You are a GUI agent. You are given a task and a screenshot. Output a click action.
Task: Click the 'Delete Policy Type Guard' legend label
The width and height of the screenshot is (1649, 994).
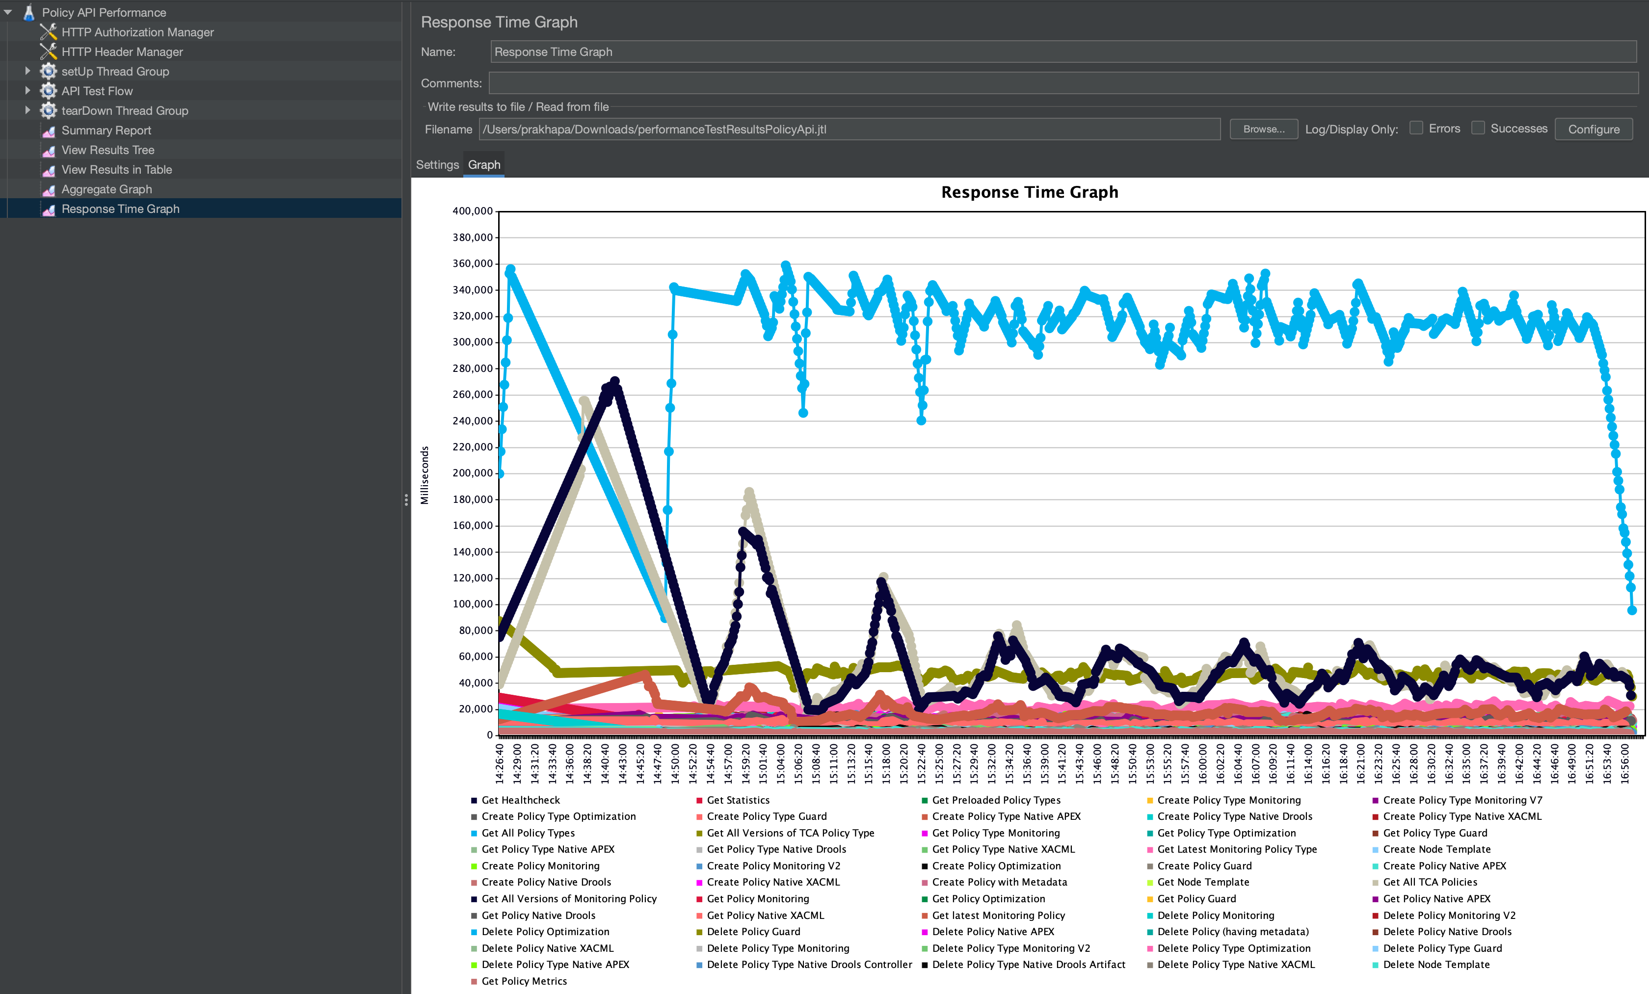tap(1442, 948)
